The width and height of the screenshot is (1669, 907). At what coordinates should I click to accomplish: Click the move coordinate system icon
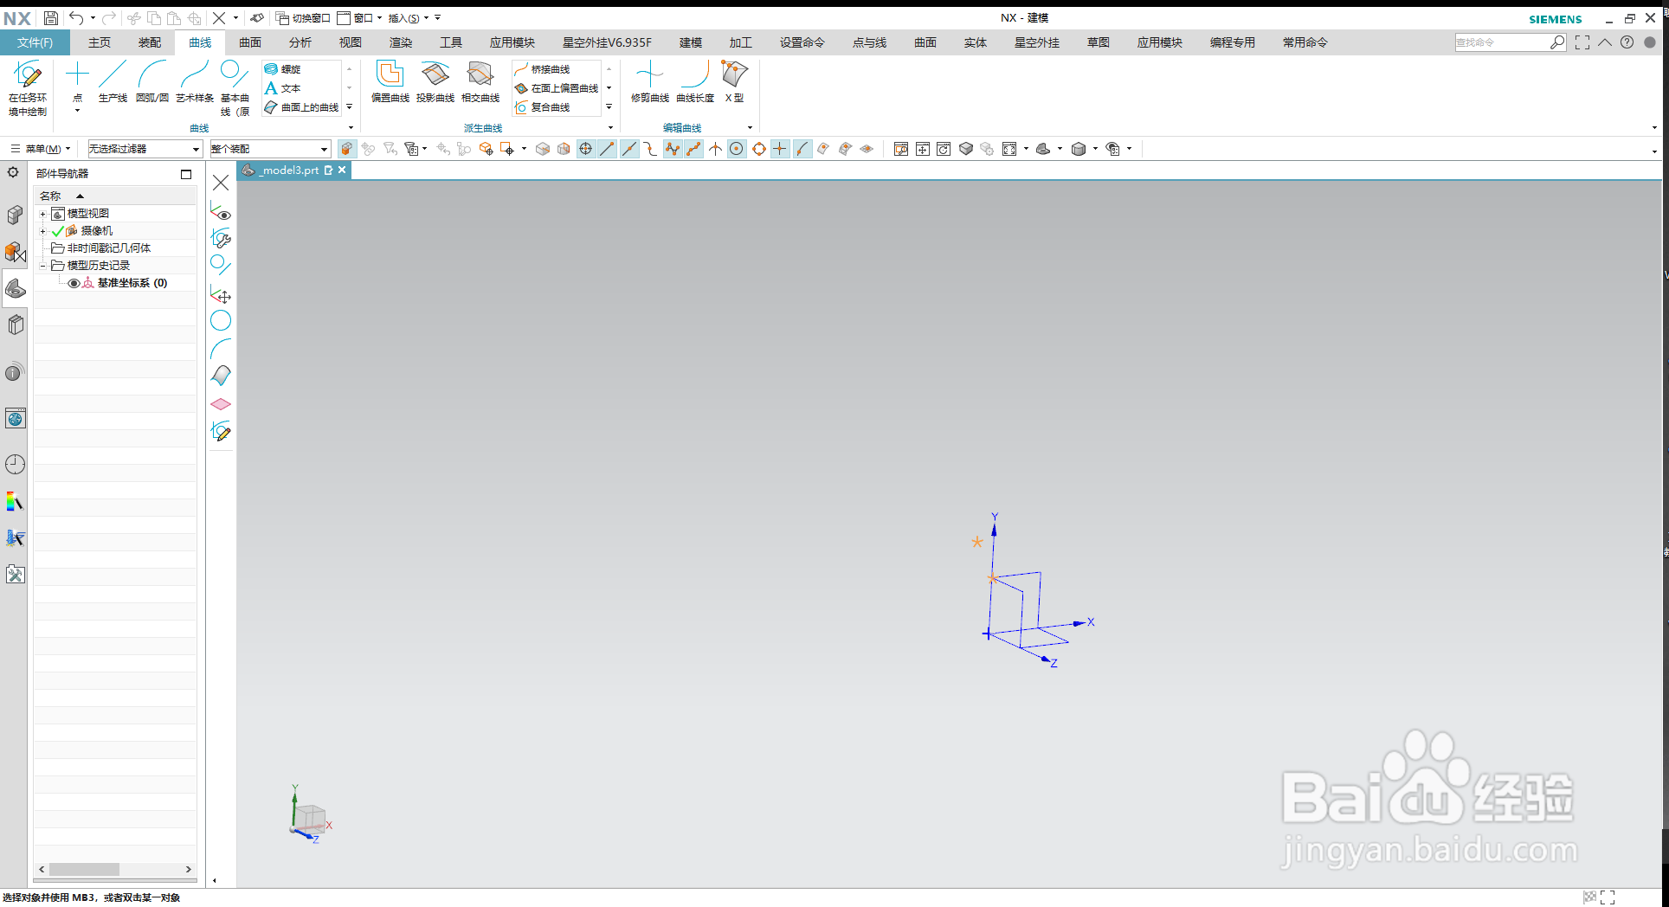pos(221,294)
